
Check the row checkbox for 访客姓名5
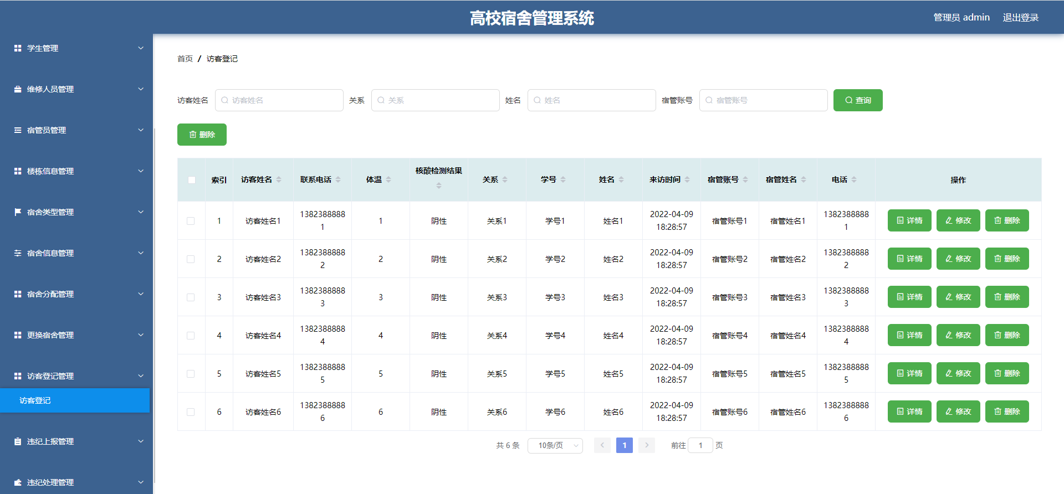click(191, 374)
